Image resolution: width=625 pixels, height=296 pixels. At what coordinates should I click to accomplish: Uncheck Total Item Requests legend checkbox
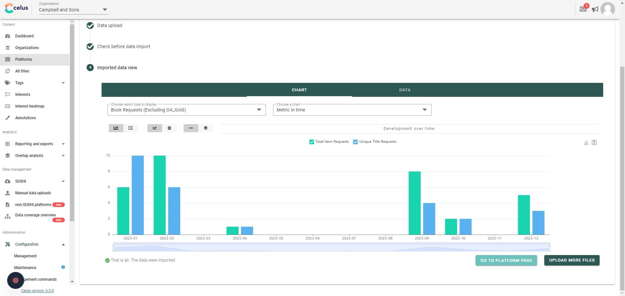[312, 142]
